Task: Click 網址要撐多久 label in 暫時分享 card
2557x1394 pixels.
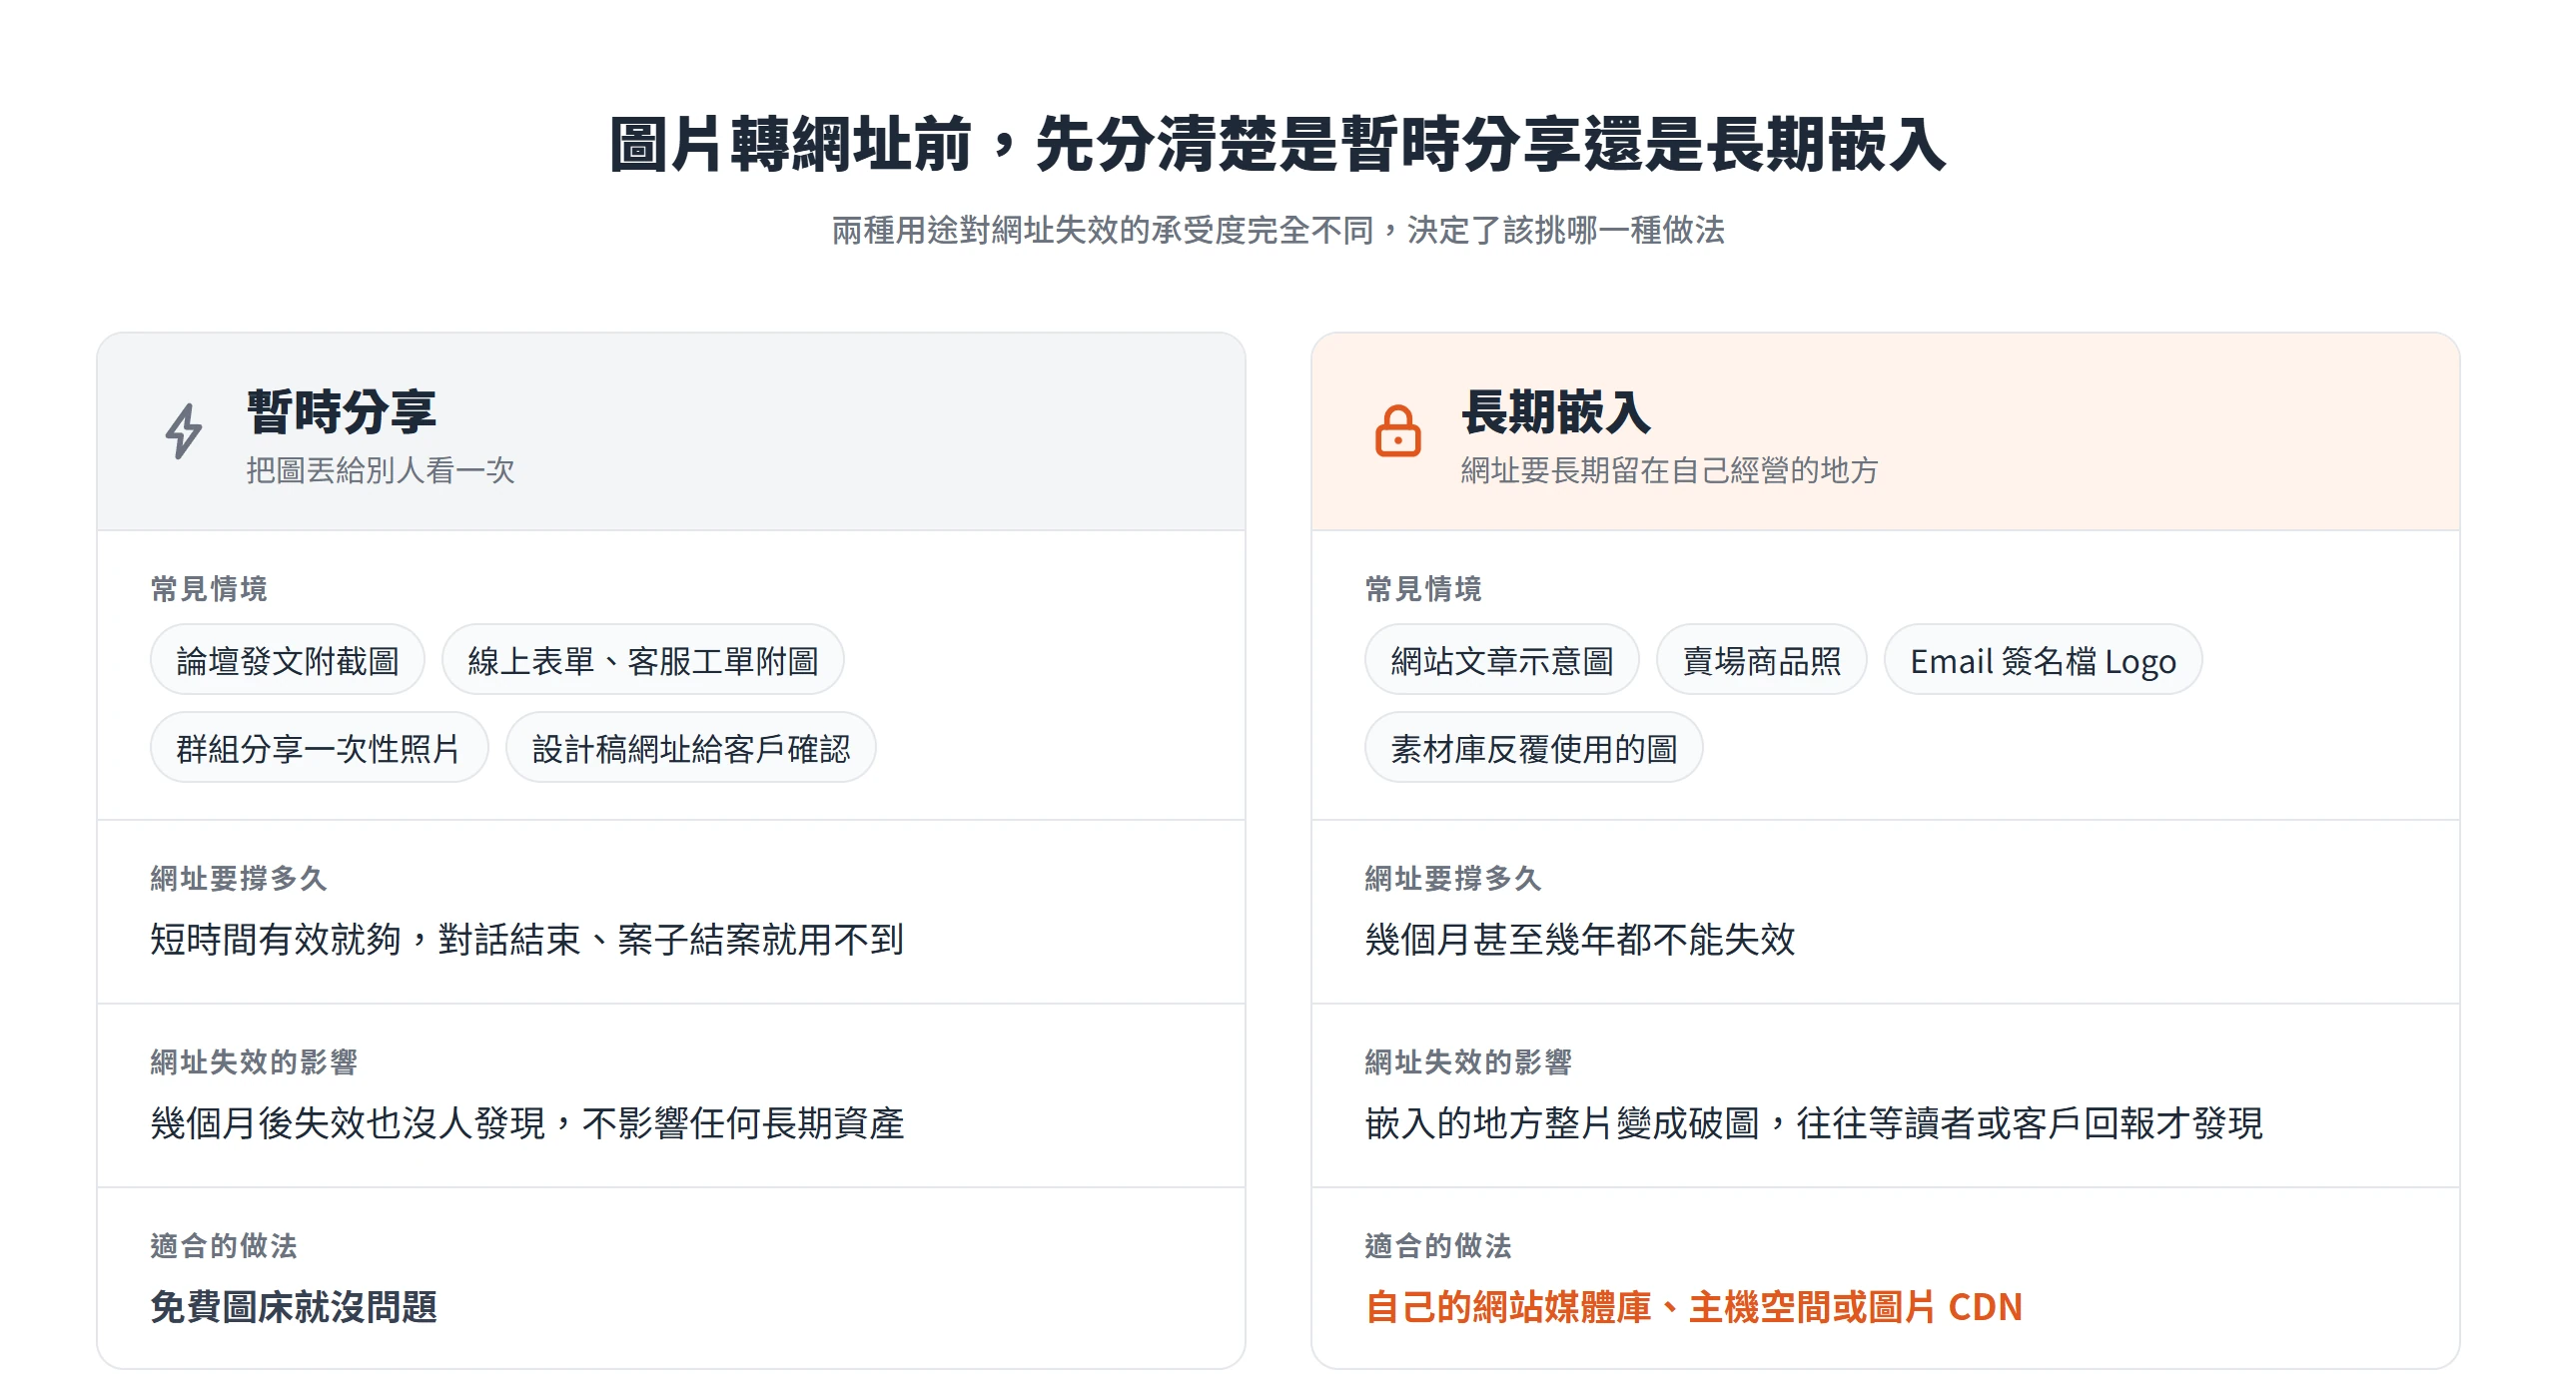Action: (239, 879)
